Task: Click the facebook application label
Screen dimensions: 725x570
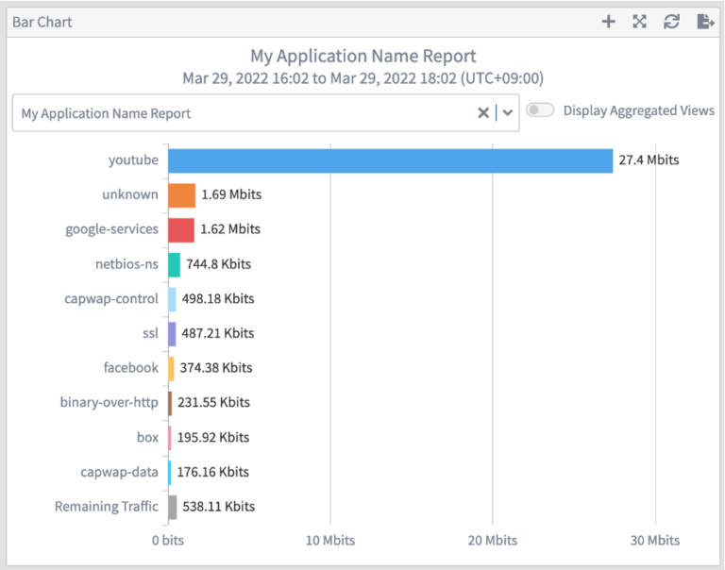Action: click(x=131, y=368)
